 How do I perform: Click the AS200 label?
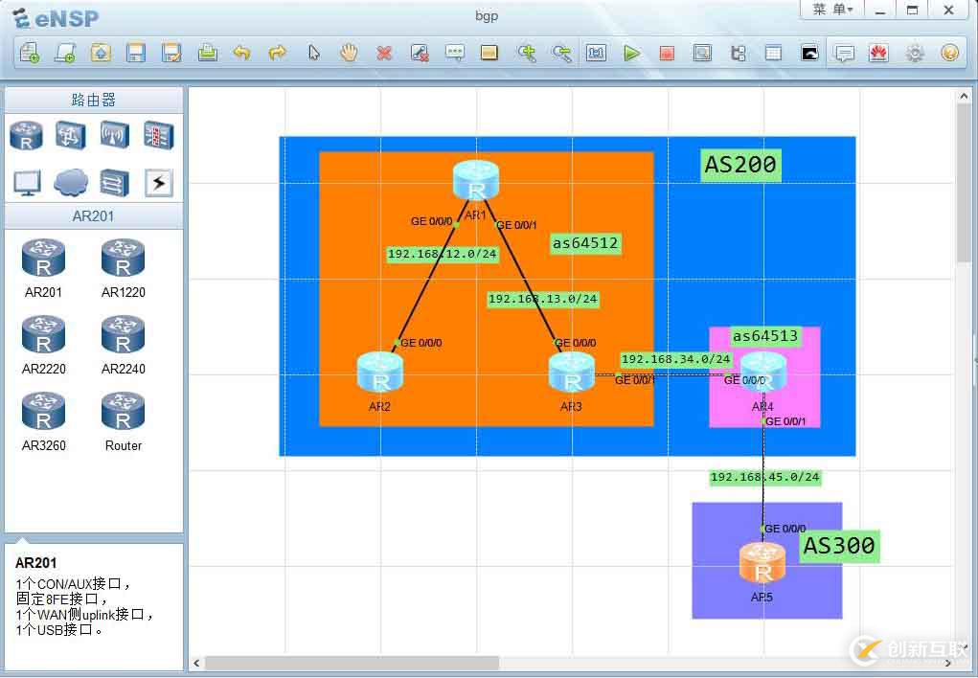point(740,165)
